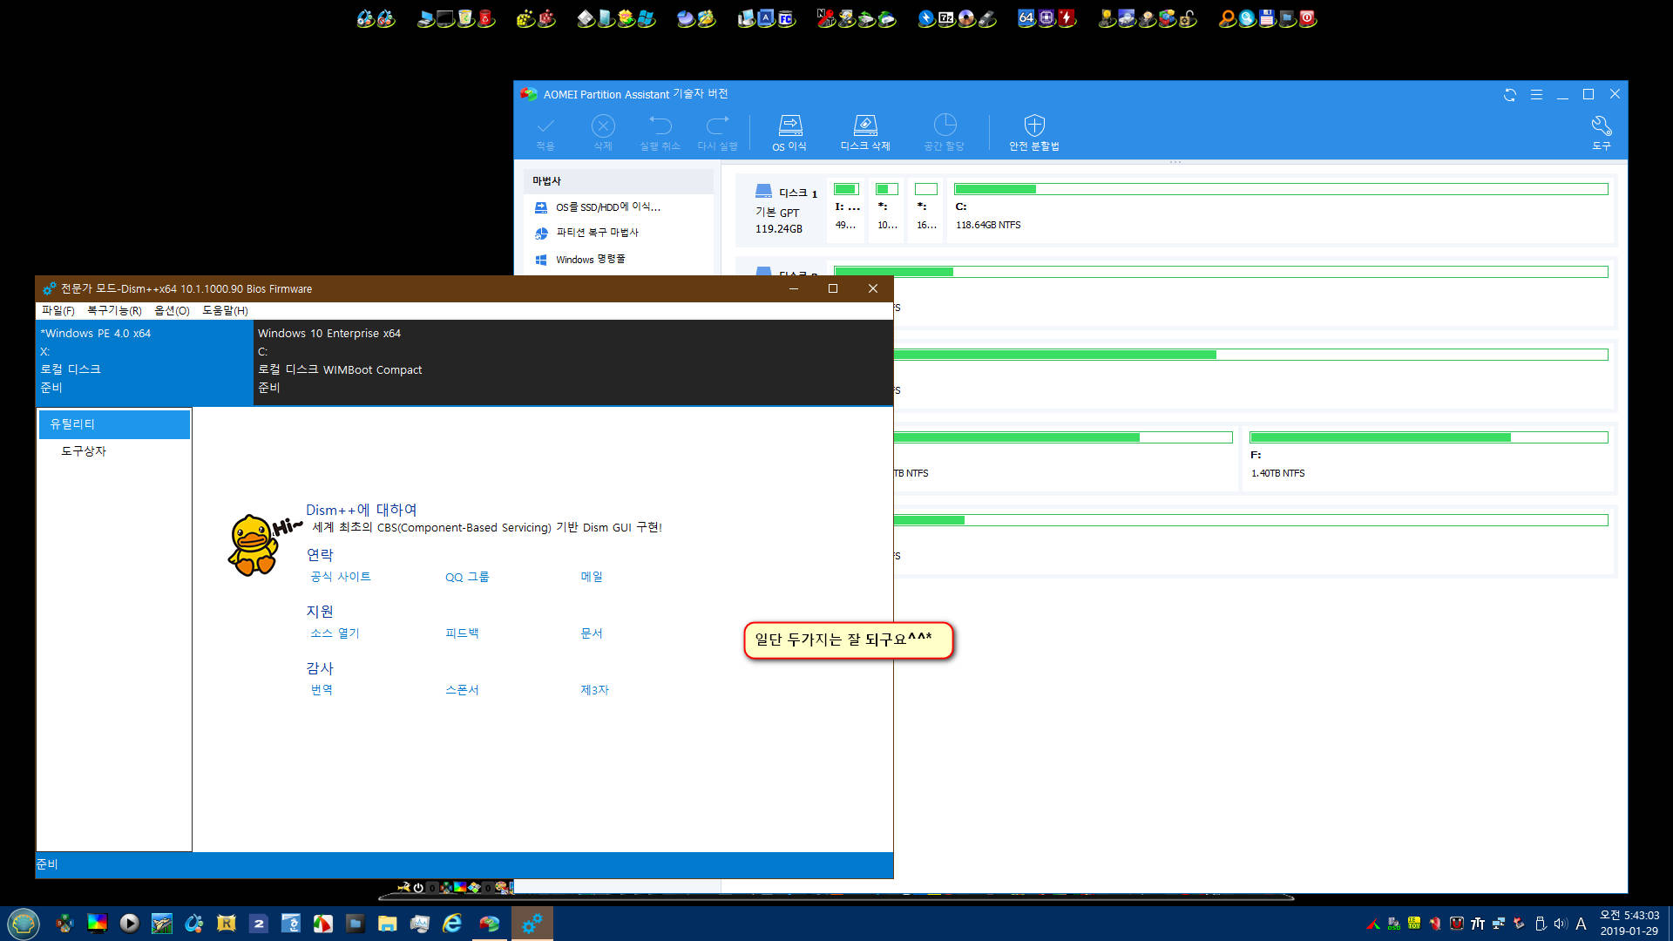Screen dimensions: 1673x941
Task: Click the clock showing 오전 5:43:03
Action: tap(1629, 916)
